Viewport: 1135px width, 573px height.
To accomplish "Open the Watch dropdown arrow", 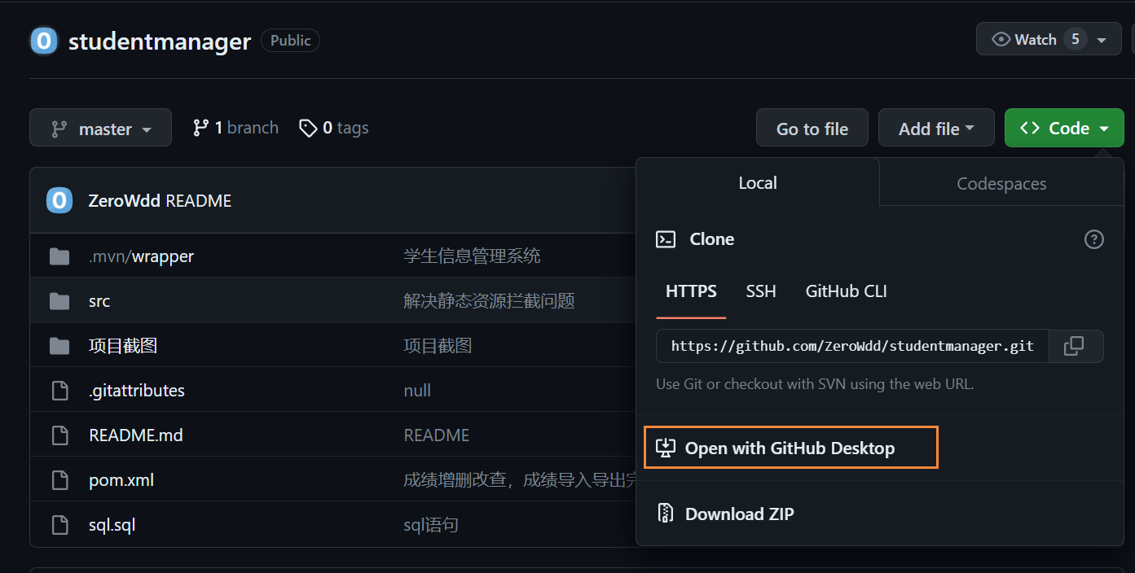I will [x=1102, y=40].
